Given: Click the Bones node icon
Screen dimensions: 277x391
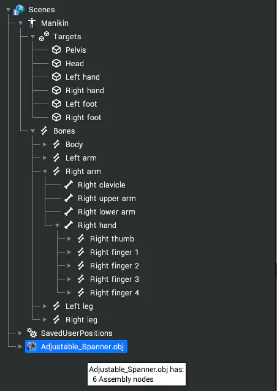Looking at the screenshot, I should click(44, 131).
